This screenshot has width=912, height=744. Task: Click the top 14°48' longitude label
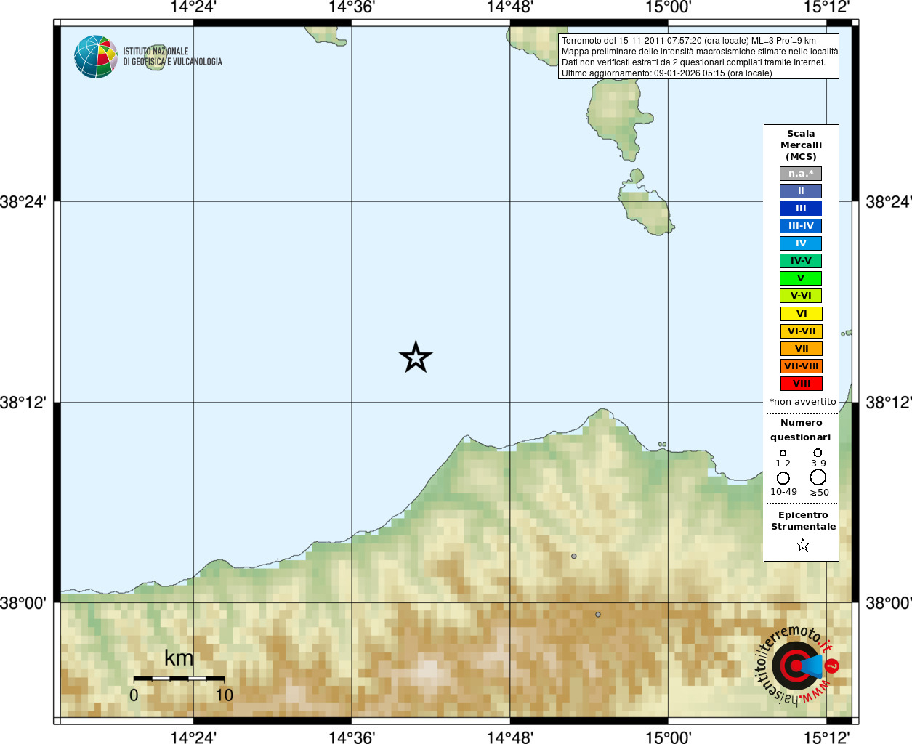click(510, 7)
